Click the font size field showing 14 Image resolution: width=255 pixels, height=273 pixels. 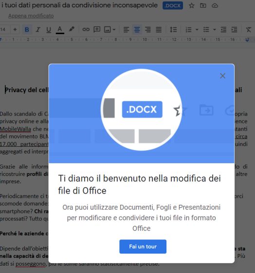tap(4, 29)
